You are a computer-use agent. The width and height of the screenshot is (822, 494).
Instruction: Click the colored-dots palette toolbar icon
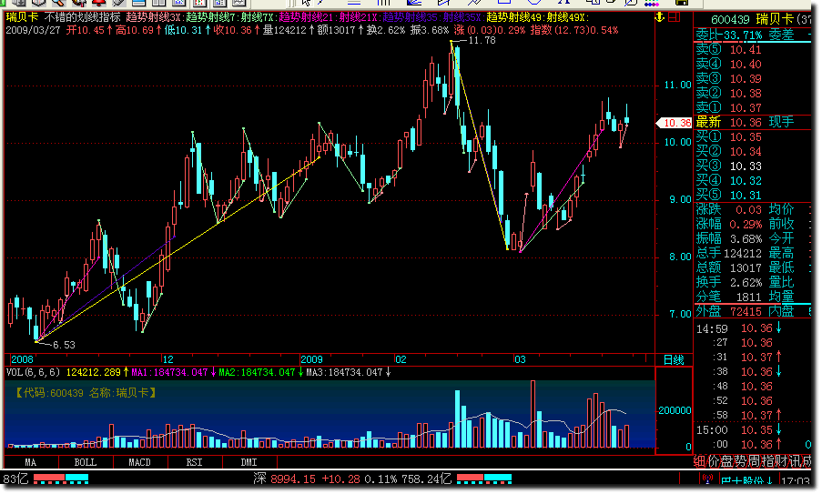point(652,3)
